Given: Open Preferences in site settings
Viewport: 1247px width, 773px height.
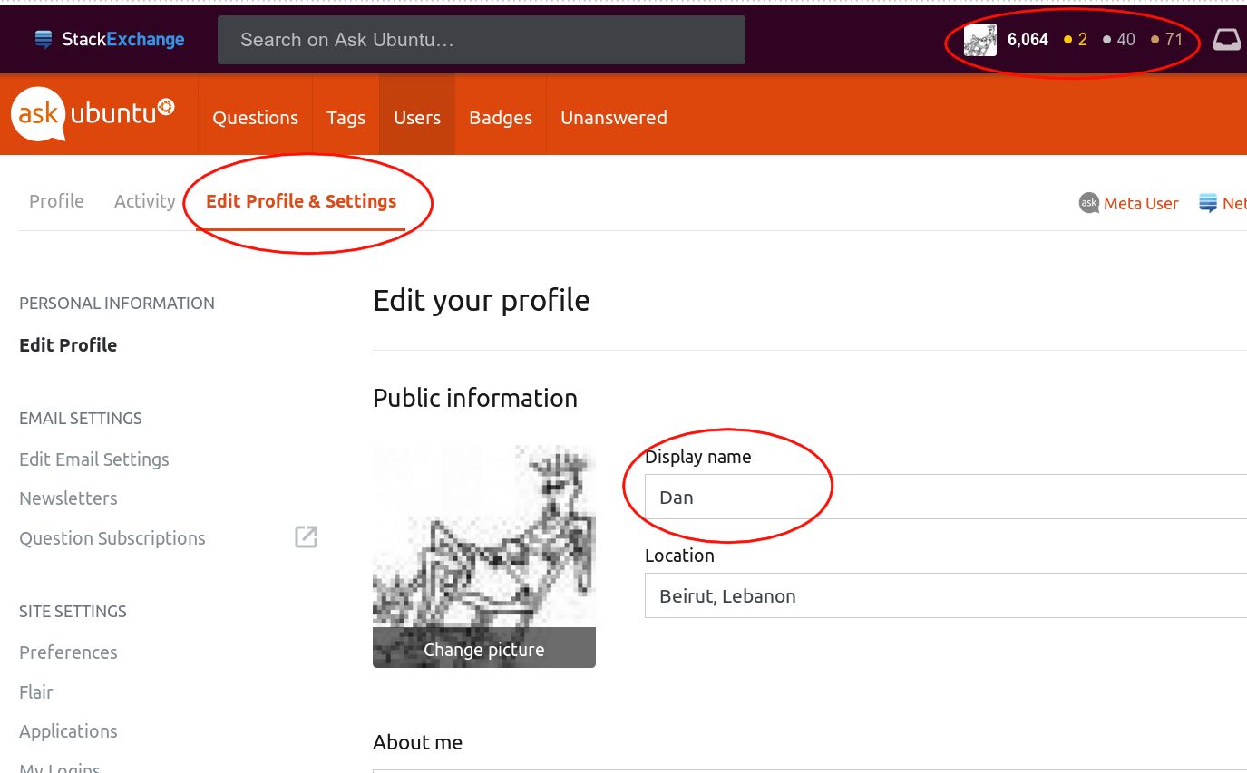Looking at the screenshot, I should click(68, 652).
